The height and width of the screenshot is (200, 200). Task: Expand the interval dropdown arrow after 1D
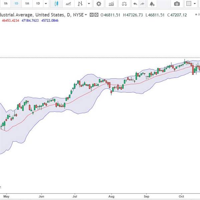[46, 4]
